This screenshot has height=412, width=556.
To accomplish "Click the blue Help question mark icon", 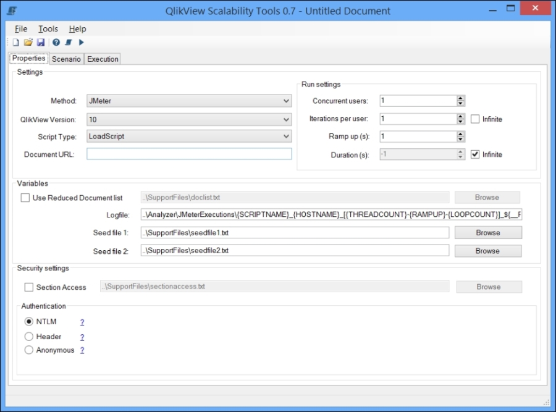I will (56, 43).
